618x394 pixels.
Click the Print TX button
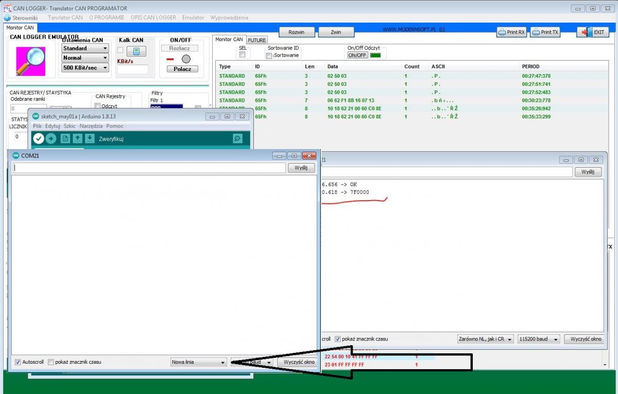pyautogui.click(x=545, y=32)
